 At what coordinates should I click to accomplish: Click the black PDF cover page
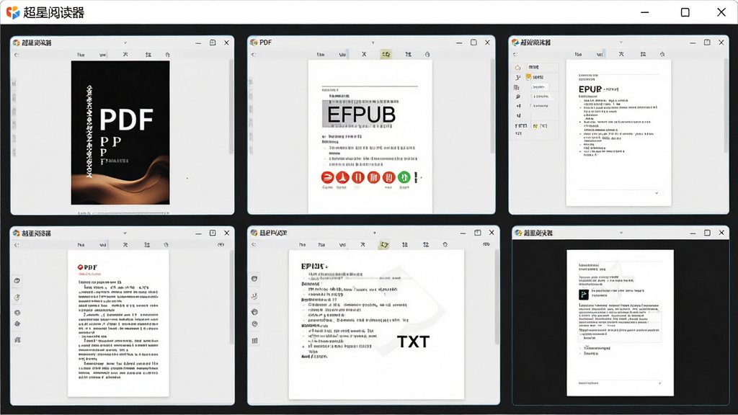coord(120,133)
